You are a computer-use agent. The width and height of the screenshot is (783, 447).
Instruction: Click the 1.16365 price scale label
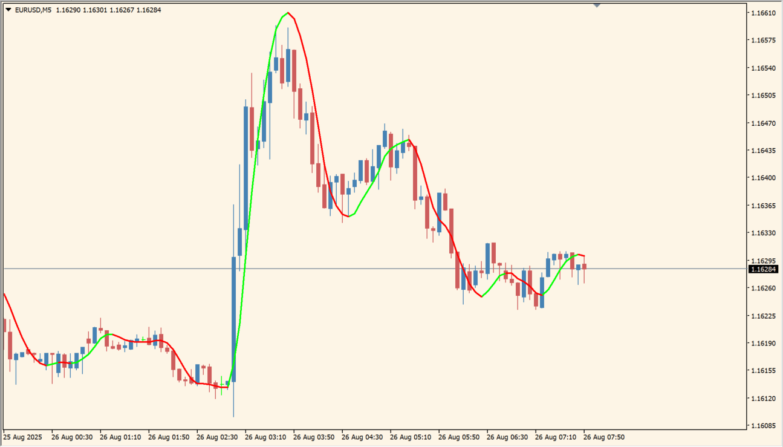(763, 206)
